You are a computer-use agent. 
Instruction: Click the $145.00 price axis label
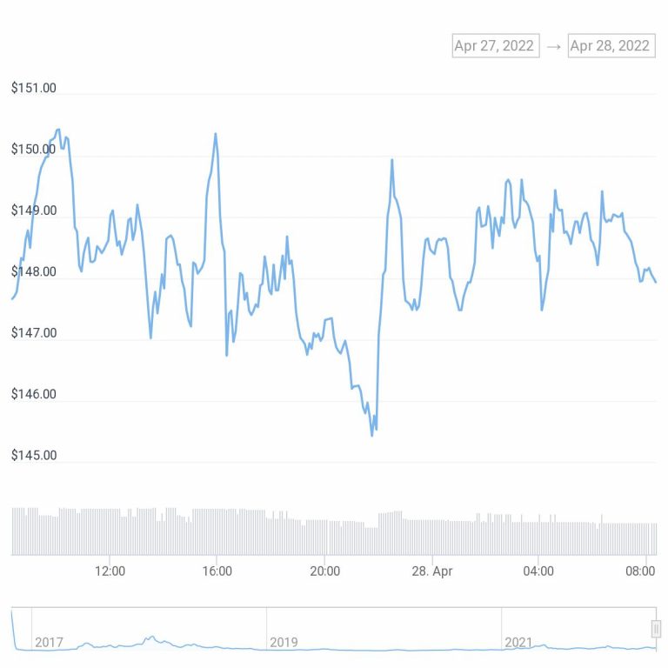[34, 455]
